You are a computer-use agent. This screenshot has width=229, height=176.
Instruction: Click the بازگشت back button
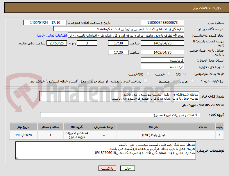pos(107,168)
